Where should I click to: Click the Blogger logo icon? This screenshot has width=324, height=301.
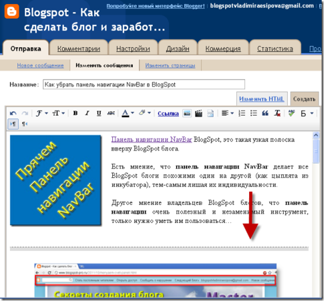pos(12,12)
